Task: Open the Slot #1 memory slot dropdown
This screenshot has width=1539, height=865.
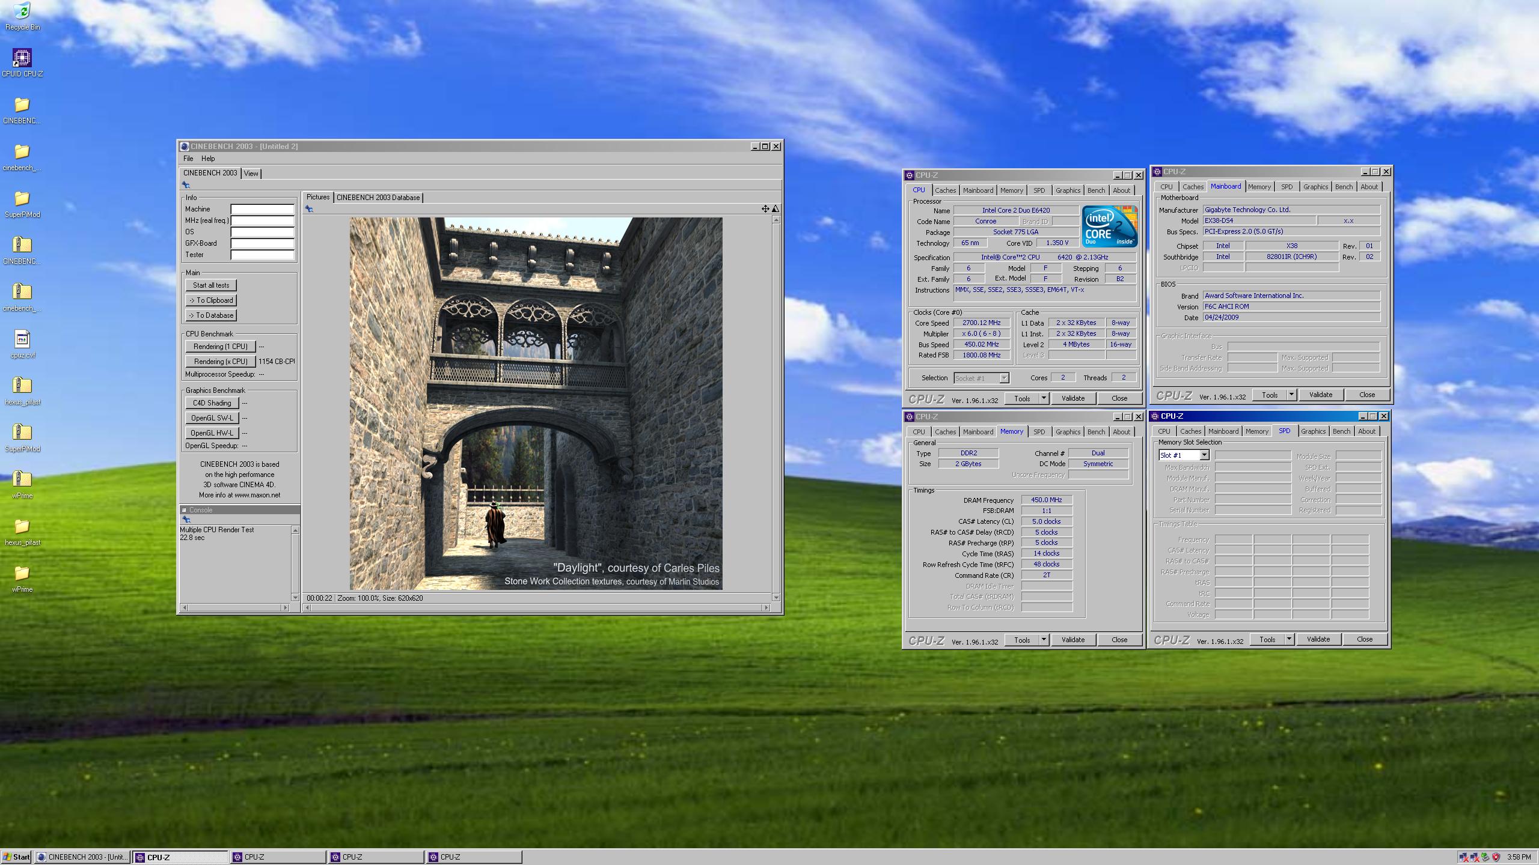Action: (1204, 455)
